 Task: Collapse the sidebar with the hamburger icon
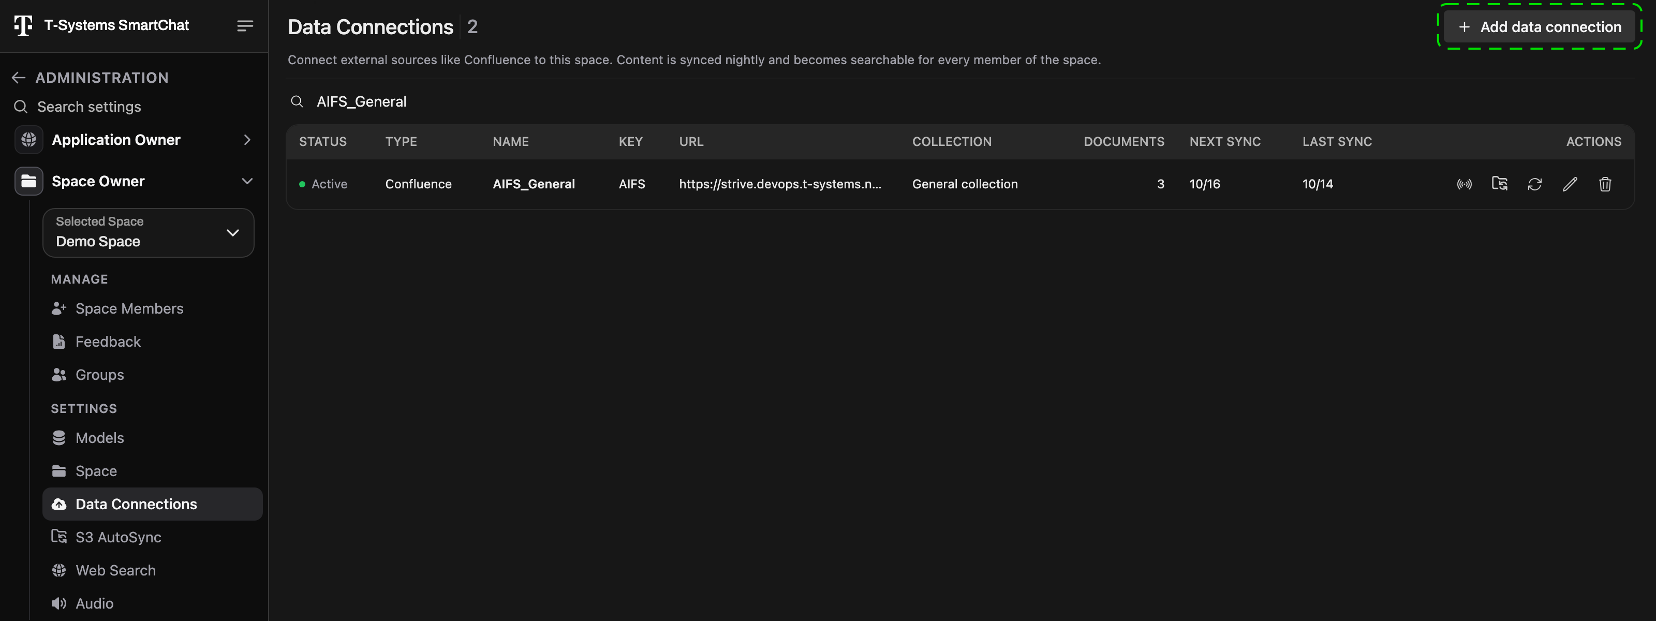(x=245, y=26)
